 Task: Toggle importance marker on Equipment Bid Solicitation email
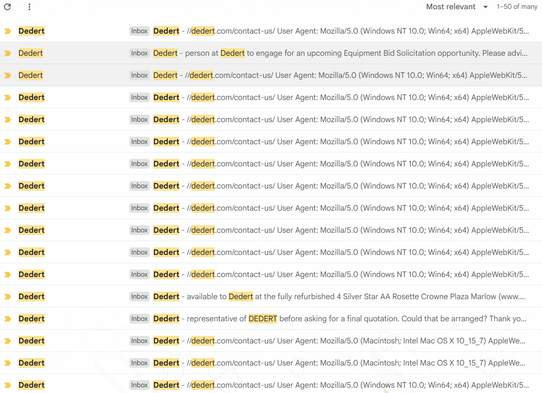(x=8, y=53)
